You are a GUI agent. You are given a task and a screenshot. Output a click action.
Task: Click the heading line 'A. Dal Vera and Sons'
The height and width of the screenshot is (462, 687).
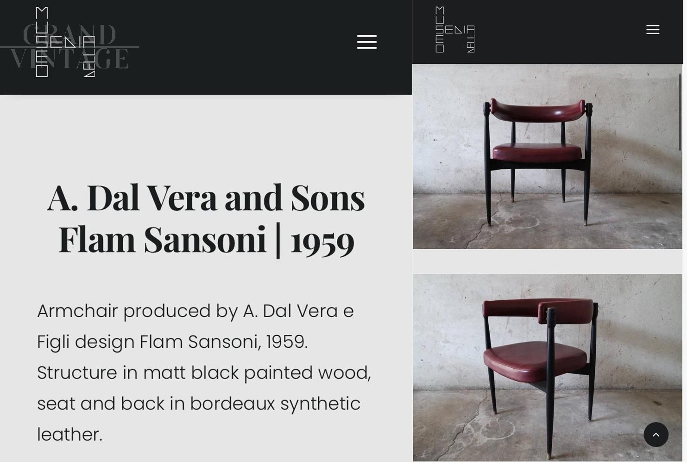point(206,197)
